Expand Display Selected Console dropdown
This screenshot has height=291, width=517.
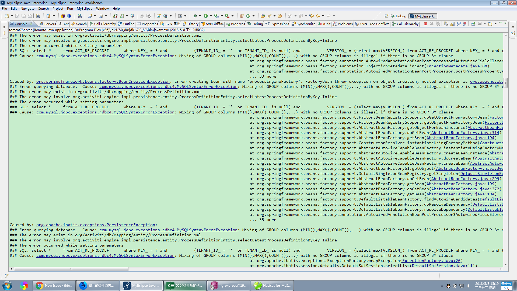click(485, 24)
